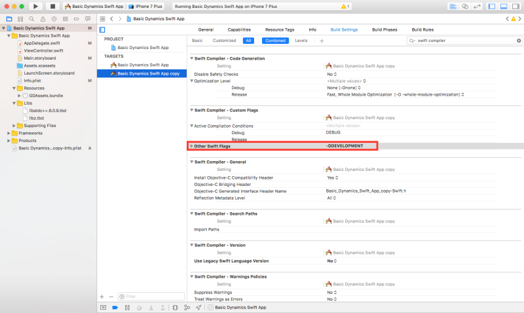
Task: Switch to the Resource Tags tab
Action: 280,29
